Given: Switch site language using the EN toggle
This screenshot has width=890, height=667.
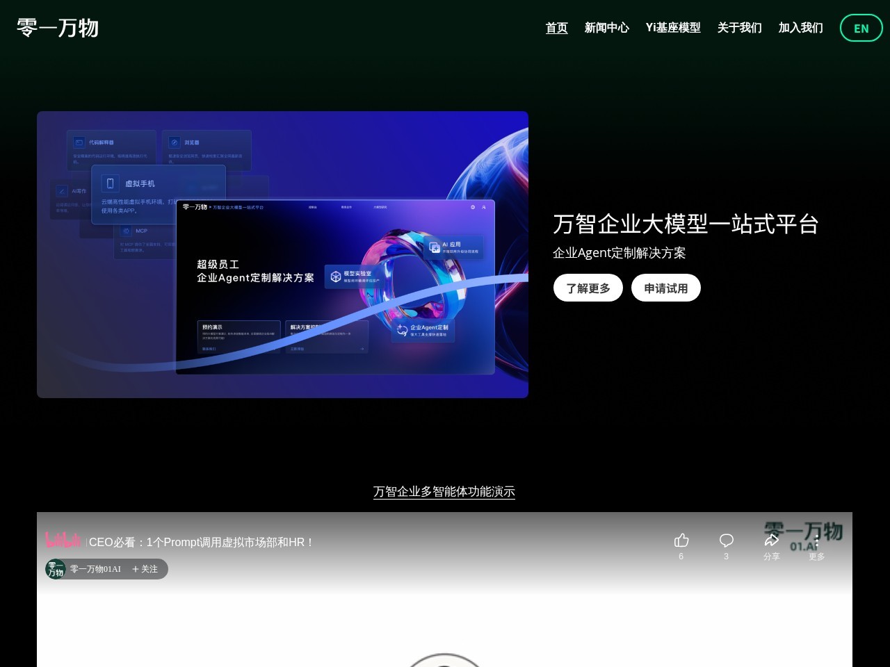Looking at the screenshot, I should click(861, 28).
